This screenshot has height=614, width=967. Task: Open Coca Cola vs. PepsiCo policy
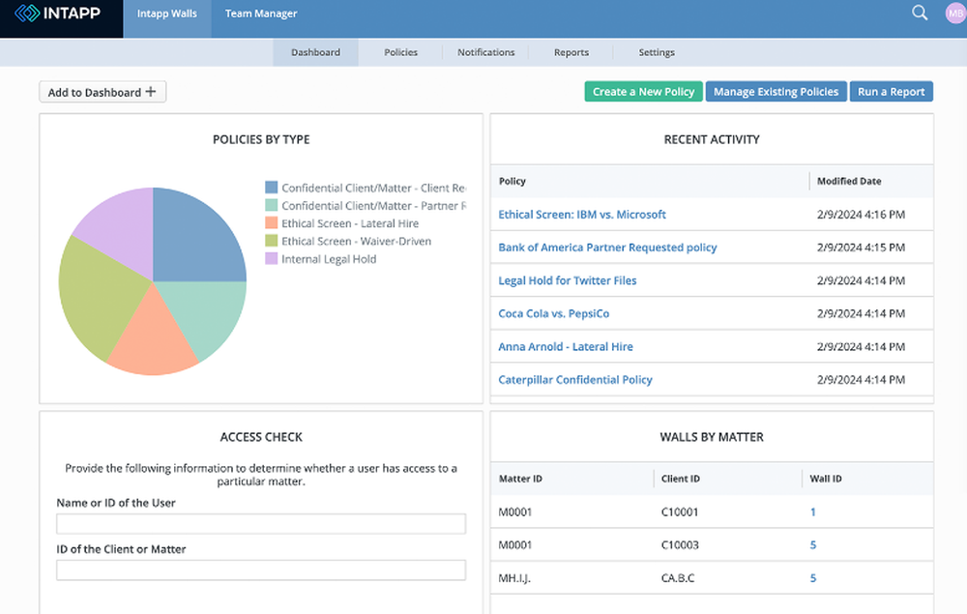[x=554, y=314]
